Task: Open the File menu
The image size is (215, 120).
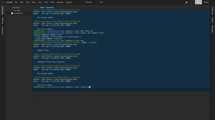Action: point(16,2)
